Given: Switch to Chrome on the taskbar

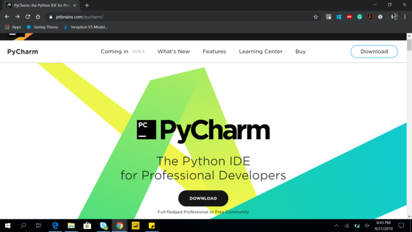Looking at the screenshot, I should [120, 226].
